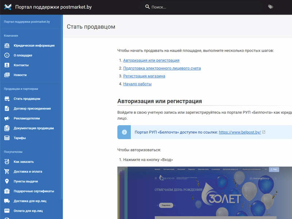Jump to Подготовка электронного лицевого счета

(162, 68)
